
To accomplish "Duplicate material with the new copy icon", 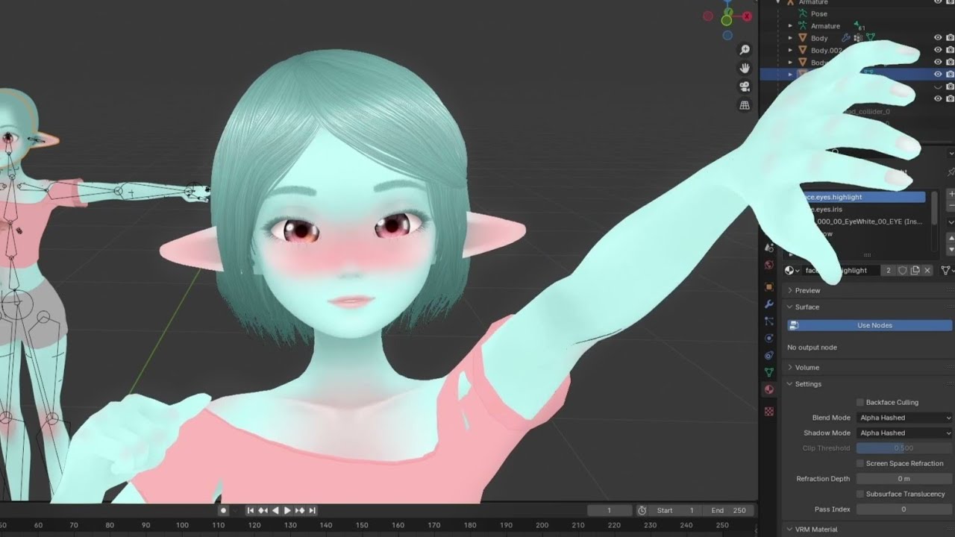I will pyautogui.click(x=915, y=271).
